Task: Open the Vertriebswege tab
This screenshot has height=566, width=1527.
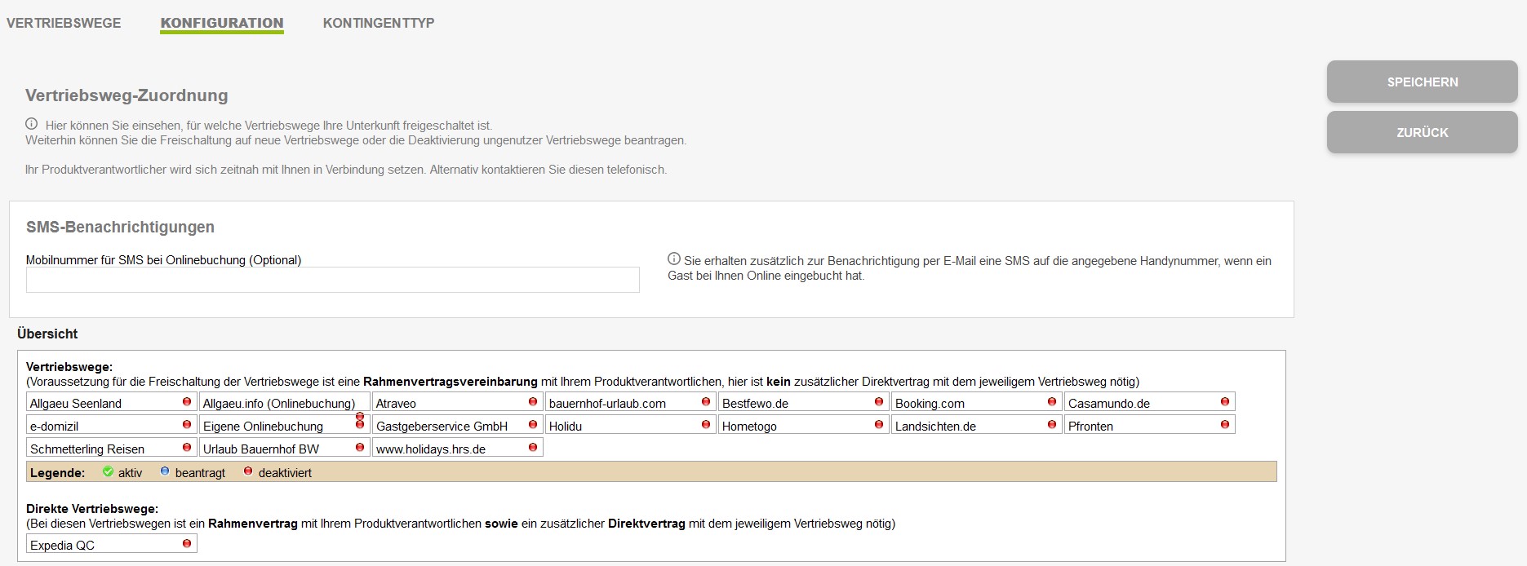Action: tap(64, 23)
